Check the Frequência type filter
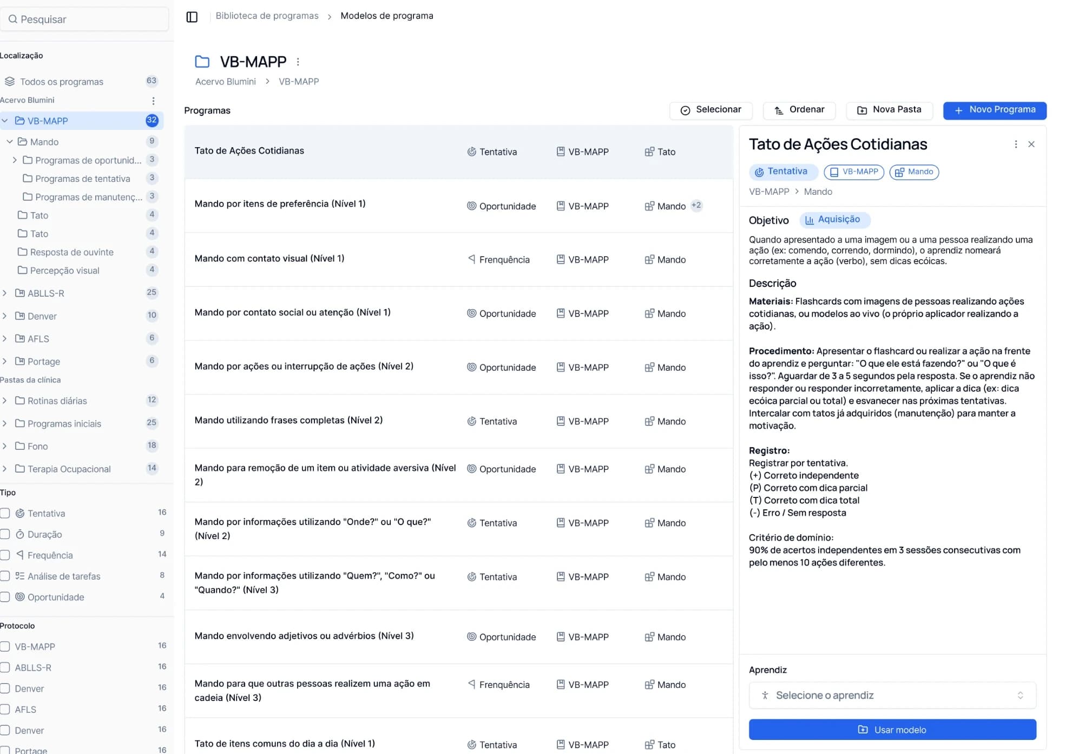This screenshot has height=754, width=1065. point(5,555)
